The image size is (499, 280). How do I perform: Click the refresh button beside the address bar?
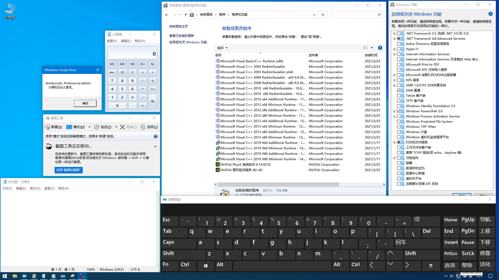(323, 15)
